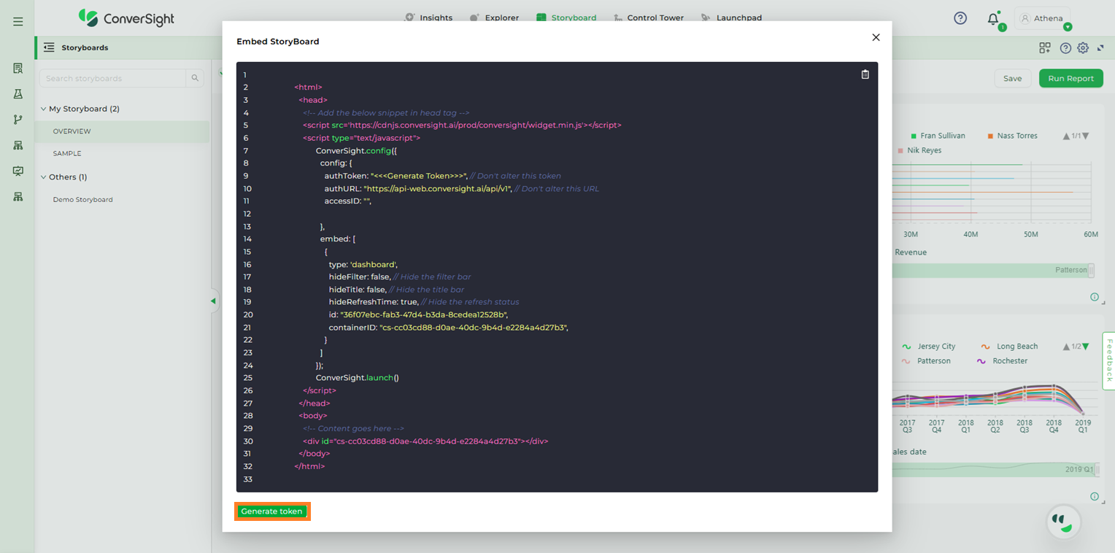
Task: Open the chat assistant bubble
Action: [x=1062, y=522]
